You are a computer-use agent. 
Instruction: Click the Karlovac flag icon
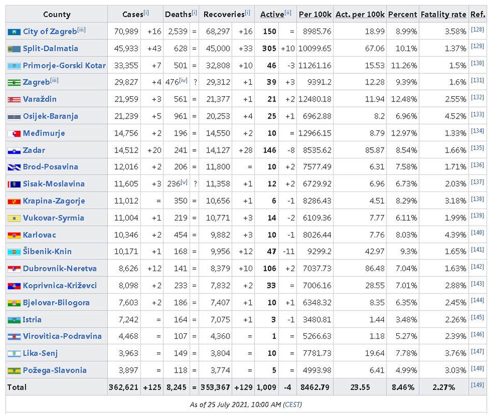pyautogui.click(x=14, y=235)
